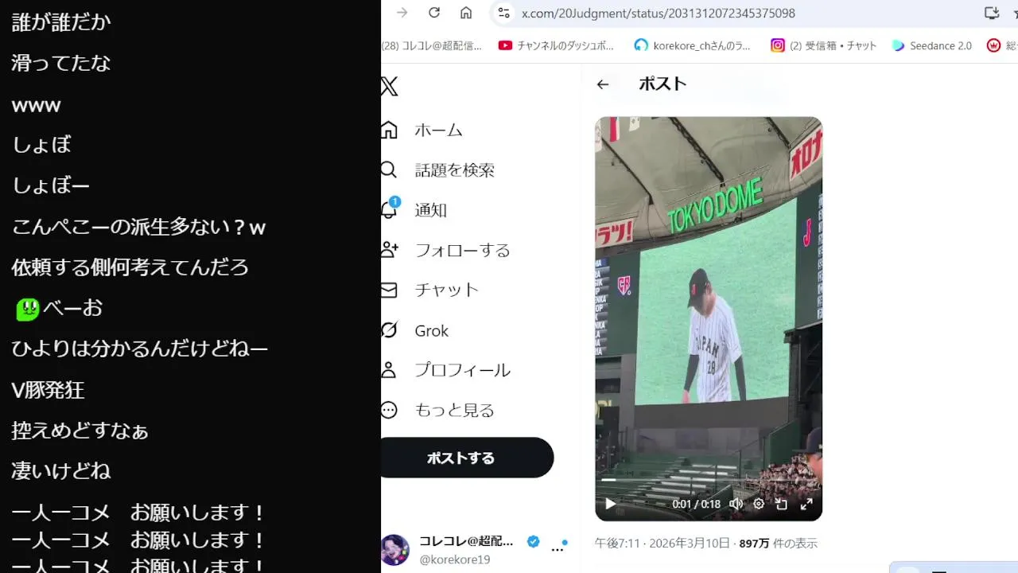Open video settings gear icon
This screenshot has width=1018, height=573.
pos(759,504)
